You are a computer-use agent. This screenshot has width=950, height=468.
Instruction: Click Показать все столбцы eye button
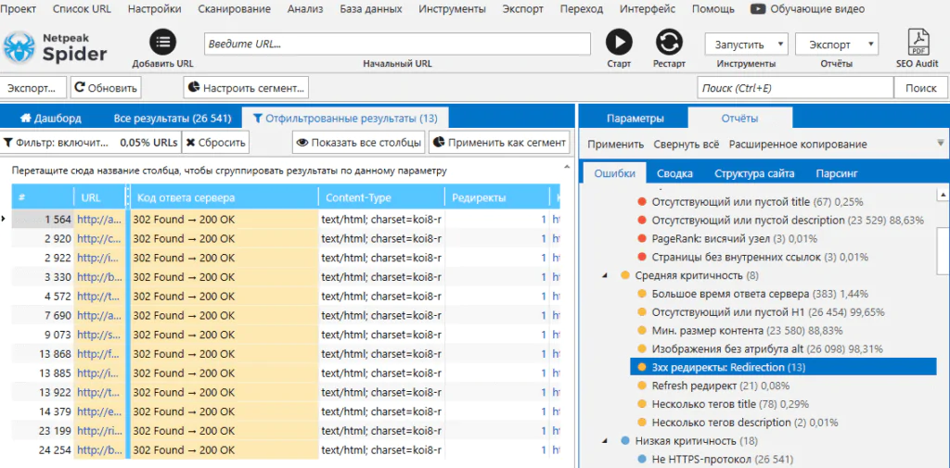tap(359, 143)
